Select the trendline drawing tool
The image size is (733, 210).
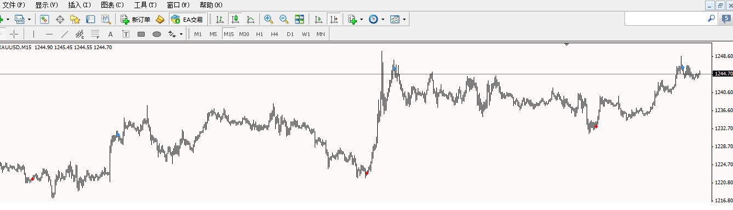[65, 34]
